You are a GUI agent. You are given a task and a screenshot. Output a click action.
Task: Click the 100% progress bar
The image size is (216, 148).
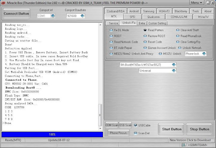[x=52, y=135]
